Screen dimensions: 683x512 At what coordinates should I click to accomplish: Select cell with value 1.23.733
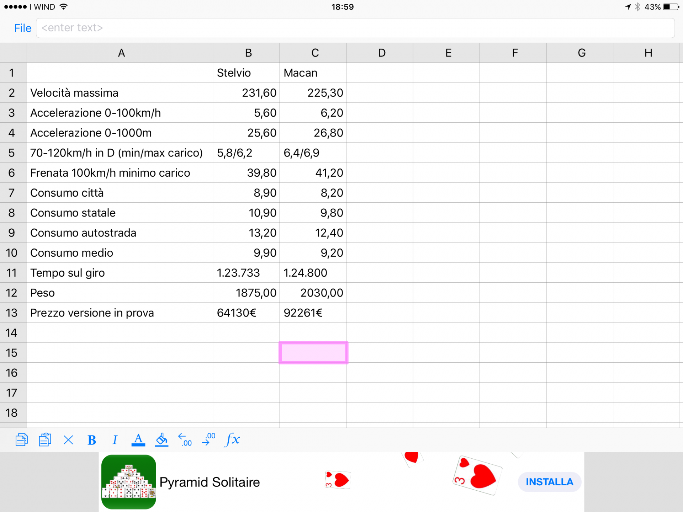coord(246,273)
